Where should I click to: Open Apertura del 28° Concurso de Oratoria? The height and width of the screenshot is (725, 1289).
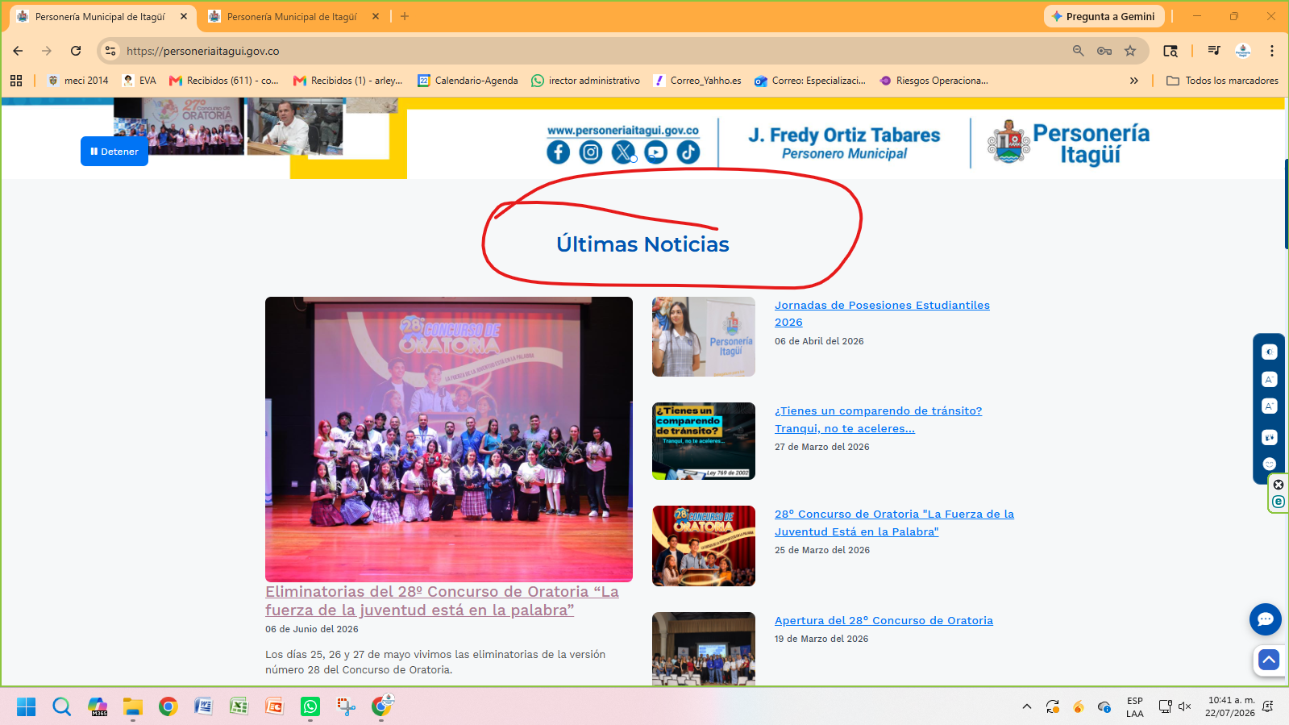[x=884, y=620]
